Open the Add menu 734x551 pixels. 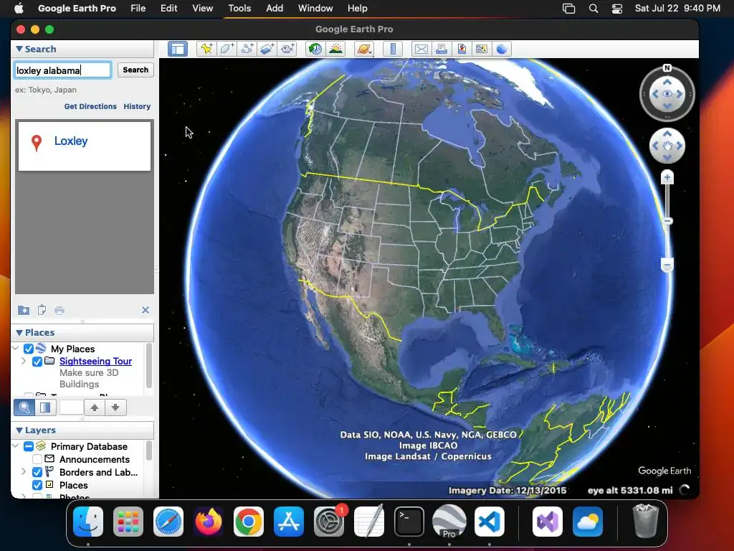275,8
